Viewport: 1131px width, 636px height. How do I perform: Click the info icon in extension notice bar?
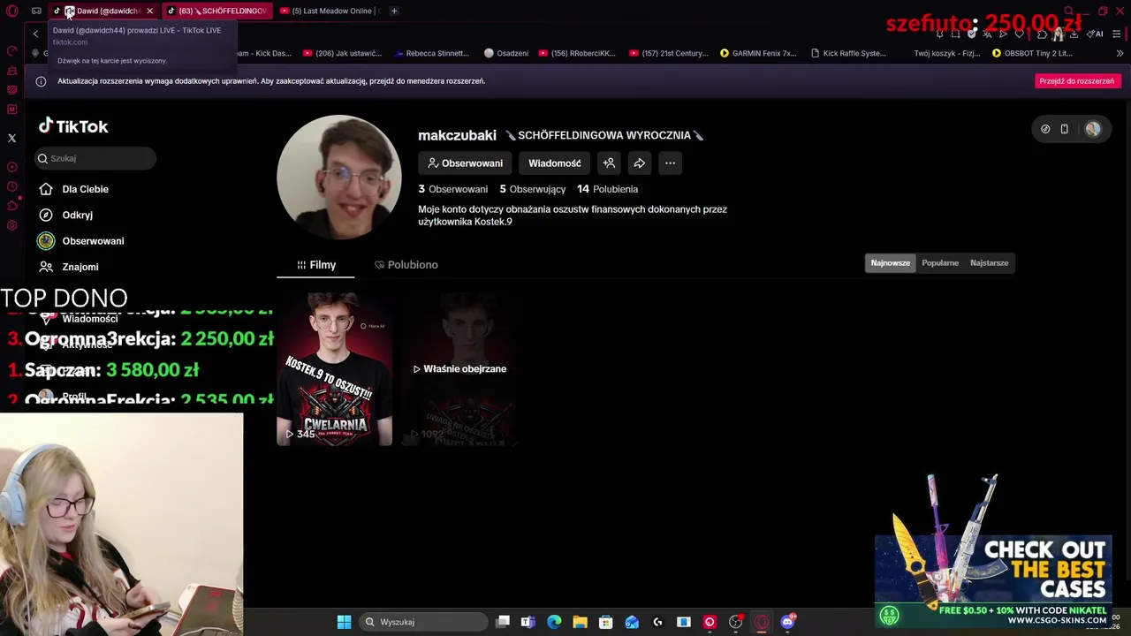41,81
